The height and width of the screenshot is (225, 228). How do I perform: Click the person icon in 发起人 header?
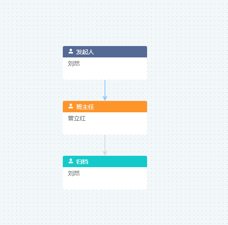(x=71, y=51)
